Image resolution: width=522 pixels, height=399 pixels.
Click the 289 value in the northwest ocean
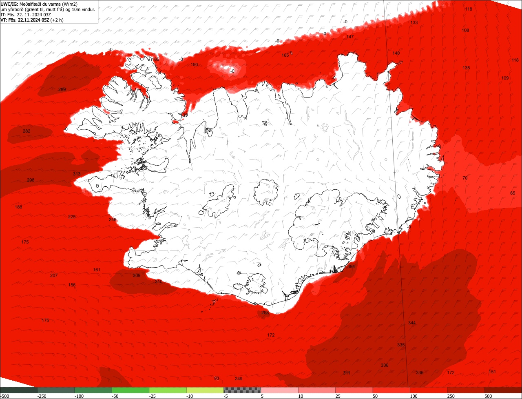(62, 89)
